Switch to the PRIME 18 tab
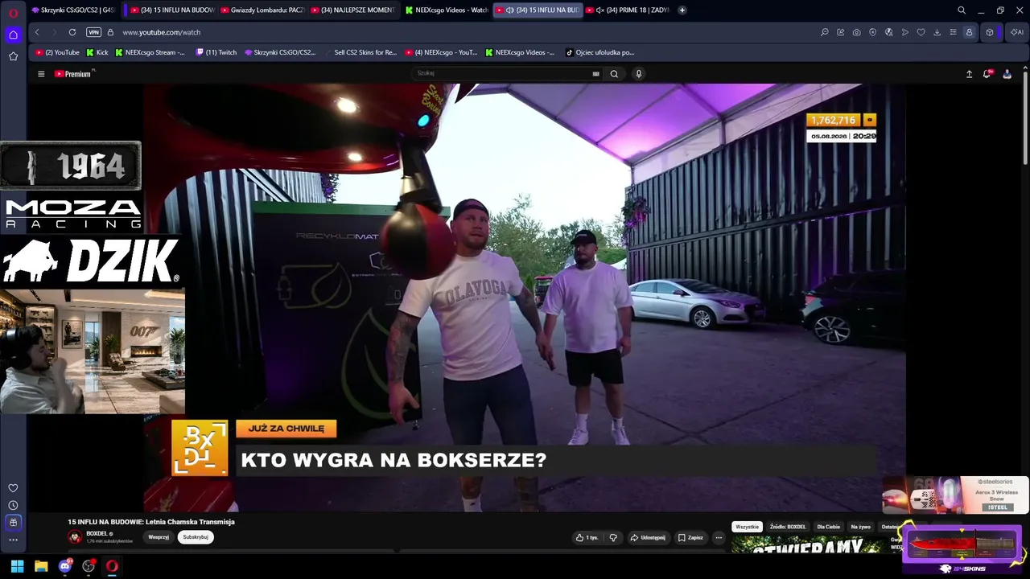Viewport: 1030px width, 579px height. tap(628, 10)
